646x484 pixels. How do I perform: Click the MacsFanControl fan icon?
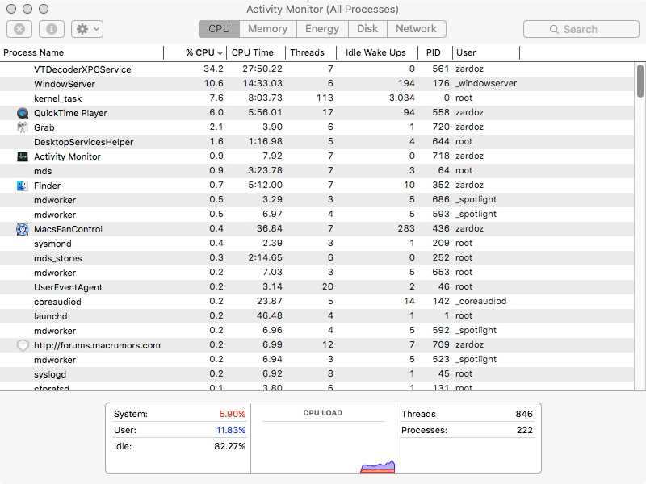23,229
